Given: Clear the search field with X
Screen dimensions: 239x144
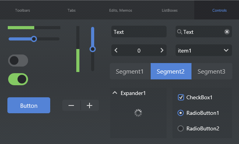Looking at the screenshot, I should (x=227, y=32).
